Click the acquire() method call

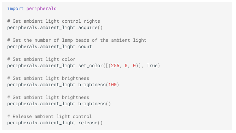(x=90, y=28)
